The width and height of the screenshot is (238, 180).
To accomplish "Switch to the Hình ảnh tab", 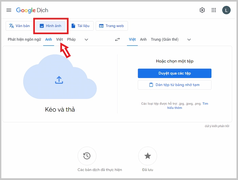I will pos(51,26).
